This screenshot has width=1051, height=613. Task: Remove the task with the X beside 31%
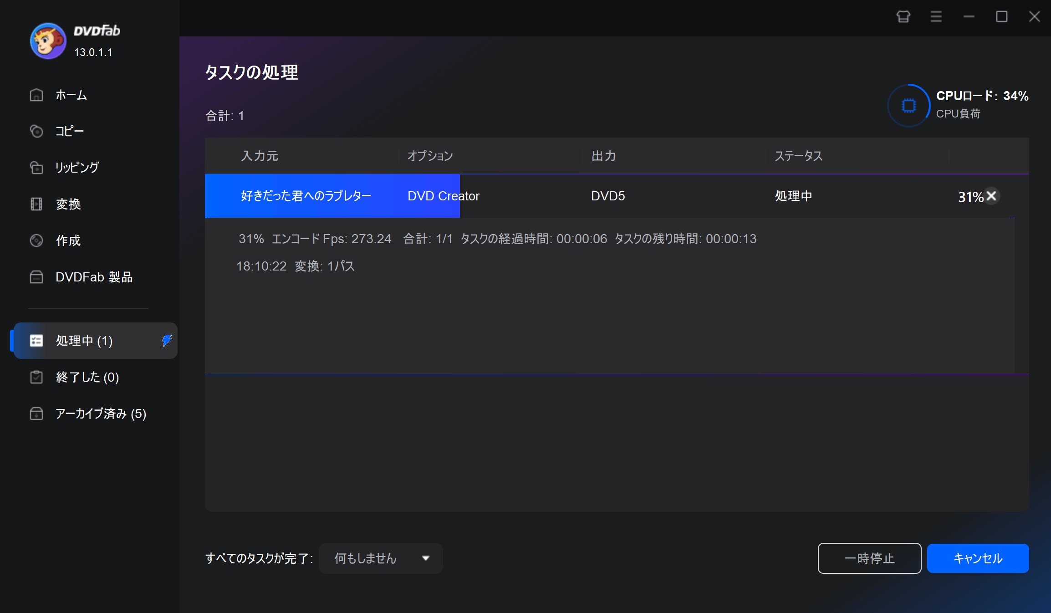[x=991, y=196]
